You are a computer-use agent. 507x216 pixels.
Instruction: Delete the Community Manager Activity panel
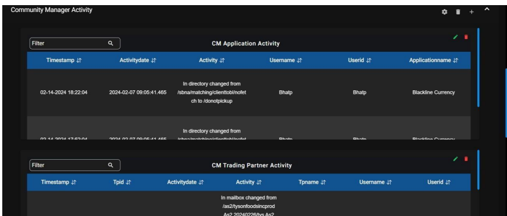[x=458, y=12]
